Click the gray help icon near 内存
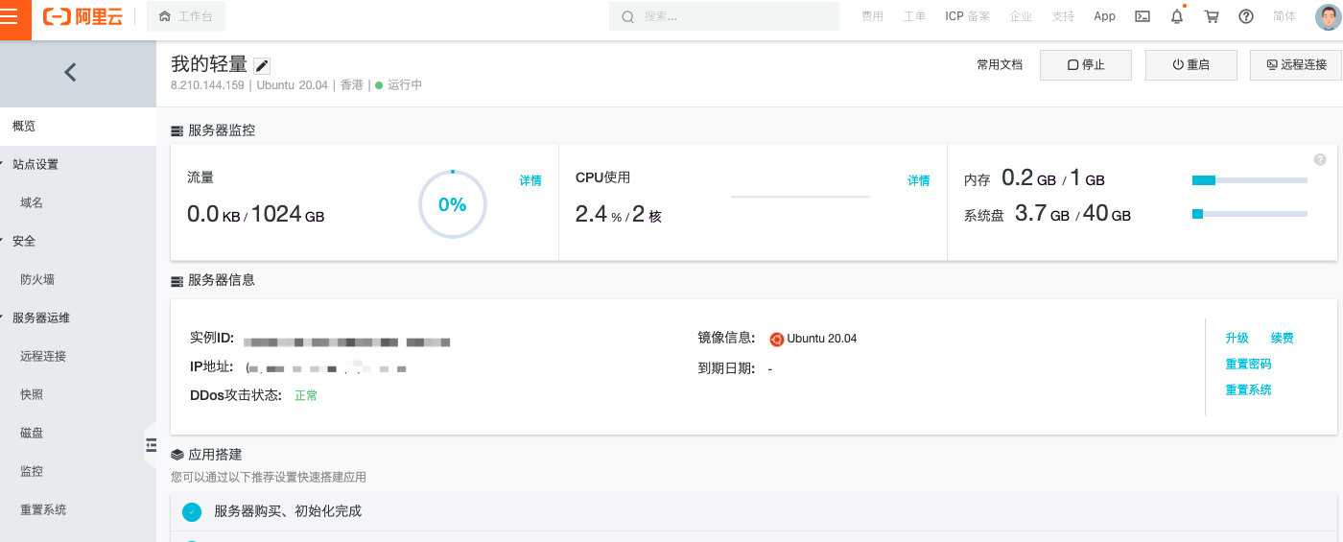Screen dimensions: 1343x542 point(1320,159)
